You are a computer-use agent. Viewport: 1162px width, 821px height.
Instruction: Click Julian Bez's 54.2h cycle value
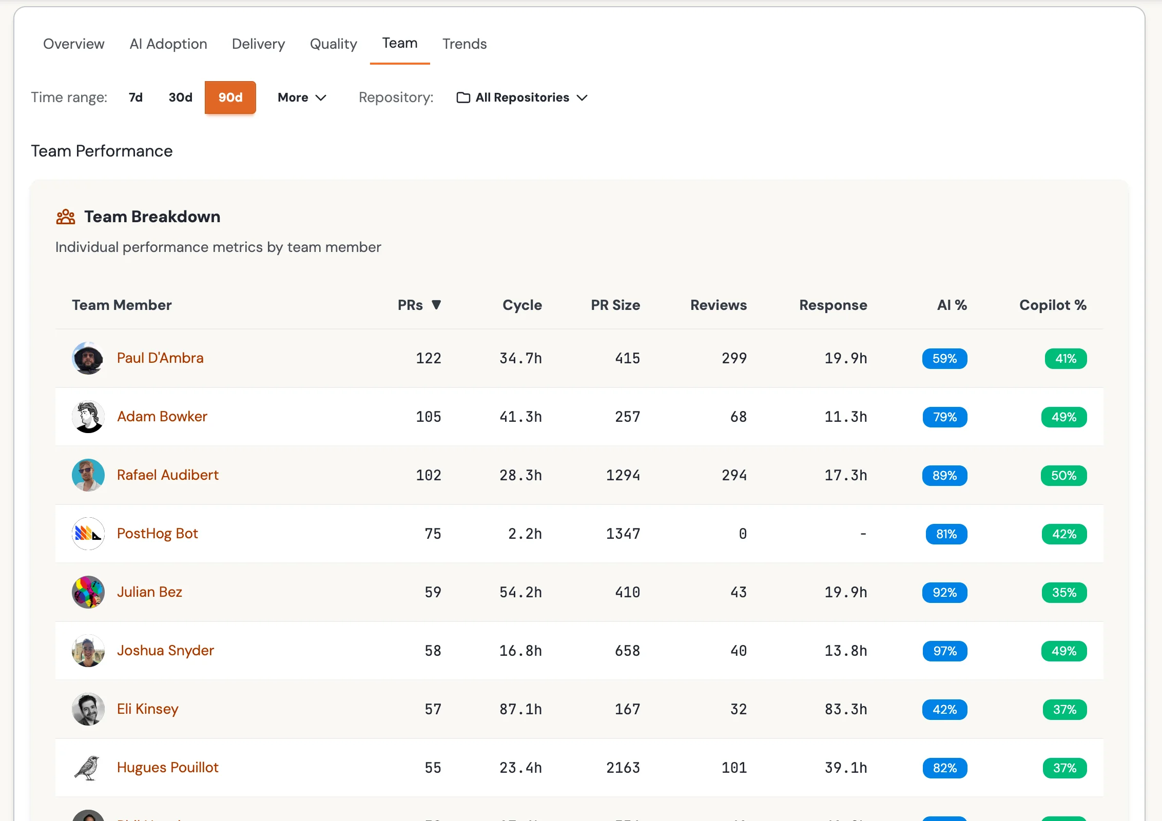click(x=520, y=592)
